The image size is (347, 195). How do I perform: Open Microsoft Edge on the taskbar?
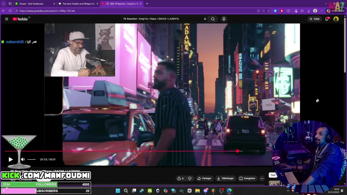tap(229, 191)
